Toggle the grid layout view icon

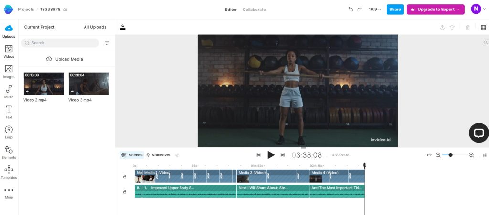point(483,28)
